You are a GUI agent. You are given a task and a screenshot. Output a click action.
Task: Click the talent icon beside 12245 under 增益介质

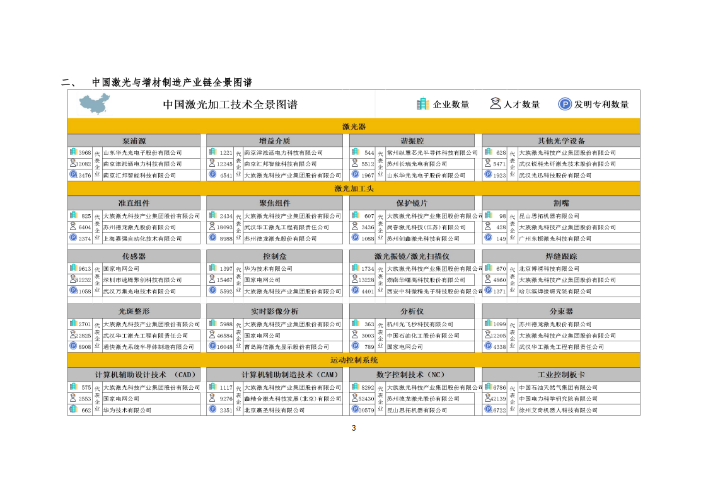coord(212,164)
